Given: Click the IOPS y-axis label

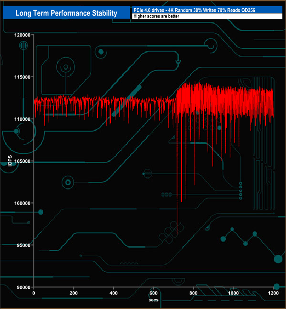Looking at the screenshot, I should [x=10, y=161].
